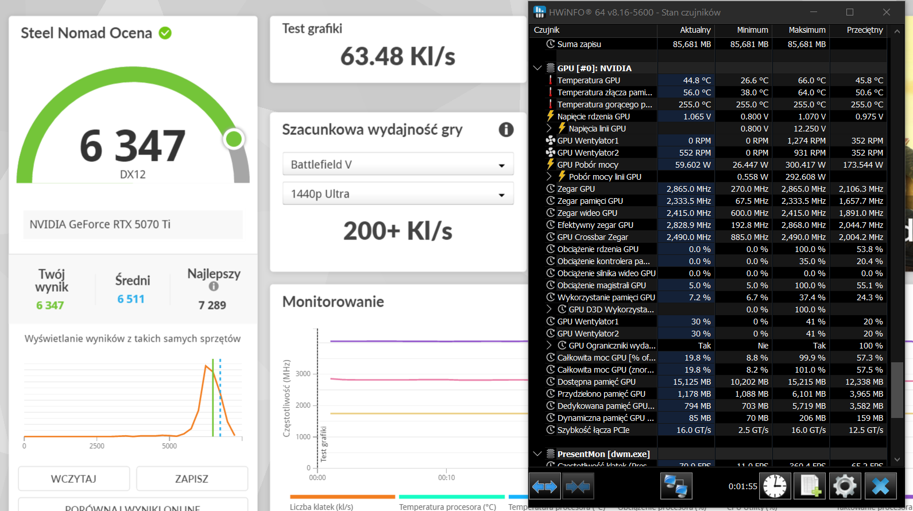913x511 pixels.
Task: Click the Przeciętny column header
Action: (864, 30)
